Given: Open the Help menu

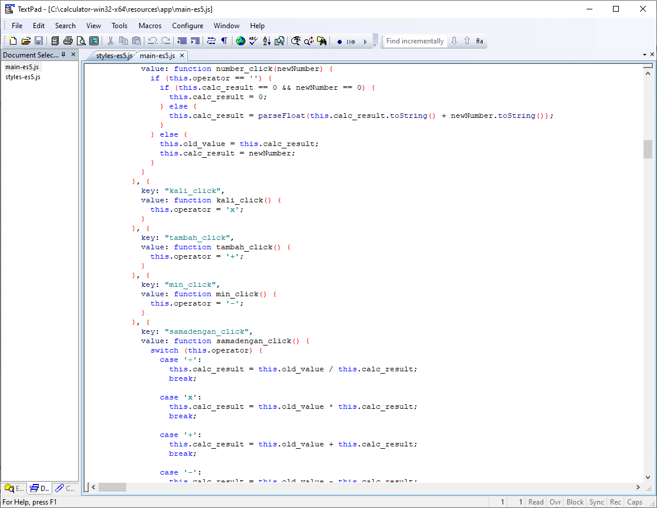Looking at the screenshot, I should tap(257, 26).
